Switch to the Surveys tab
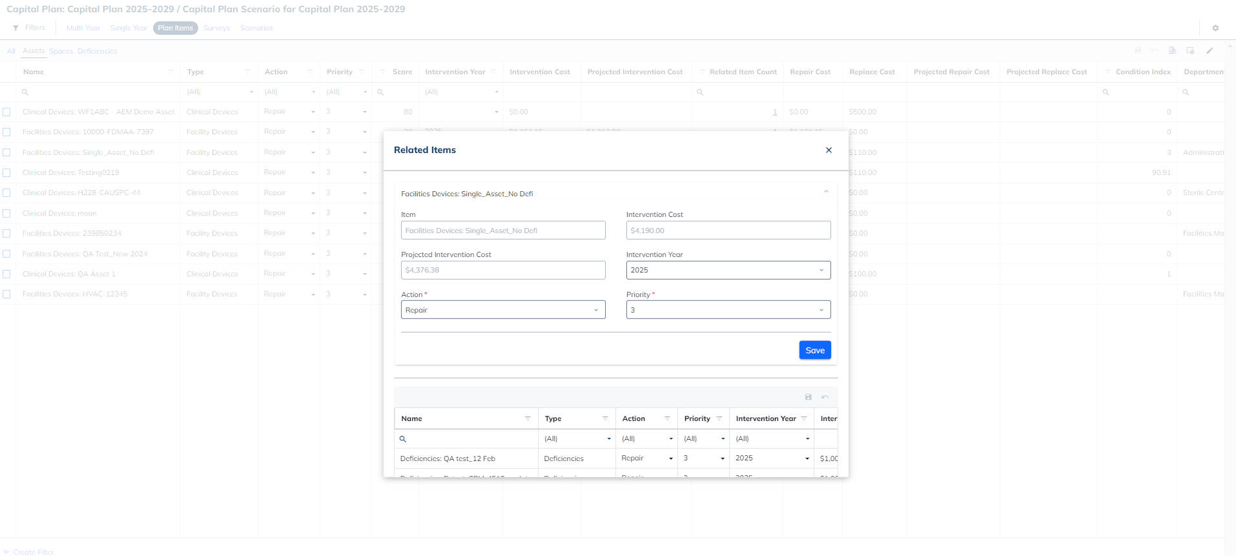Screen dimensions: 1236x556 tap(216, 28)
